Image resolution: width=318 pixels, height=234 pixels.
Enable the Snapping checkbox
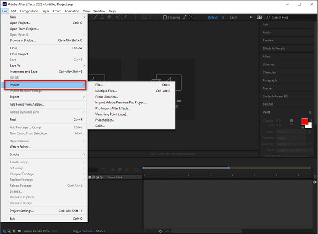(x=165, y=18)
